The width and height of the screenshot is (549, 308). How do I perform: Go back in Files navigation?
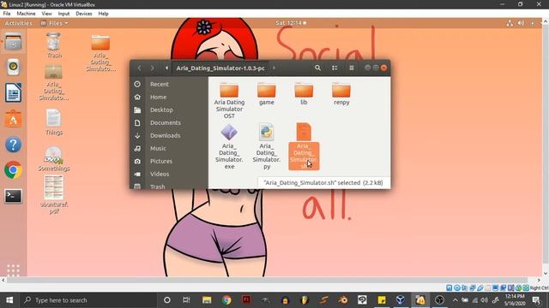click(x=139, y=68)
